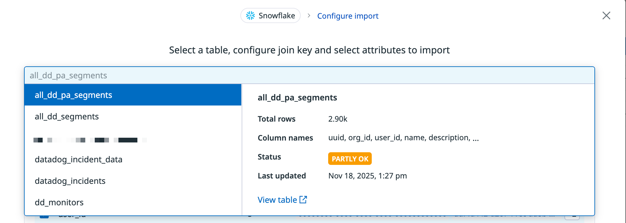Click the all_dd_pa_segments details panel title
Viewport: 626px width, 223px height.
[x=297, y=98]
